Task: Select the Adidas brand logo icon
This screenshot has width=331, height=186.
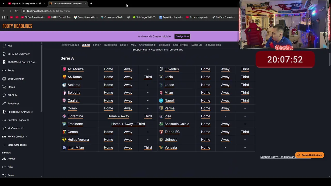Action: [x=4, y=159]
